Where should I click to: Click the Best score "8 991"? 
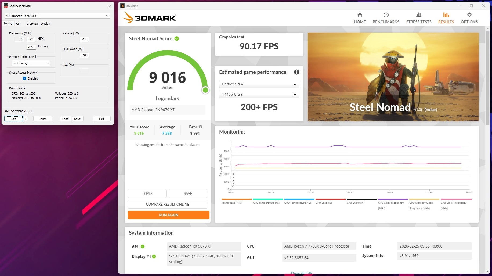click(x=195, y=133)
